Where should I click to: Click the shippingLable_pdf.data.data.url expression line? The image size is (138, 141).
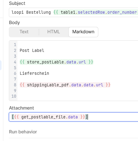65,85
